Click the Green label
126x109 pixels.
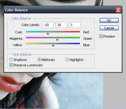pyautogui.click(x=88, y=39)
